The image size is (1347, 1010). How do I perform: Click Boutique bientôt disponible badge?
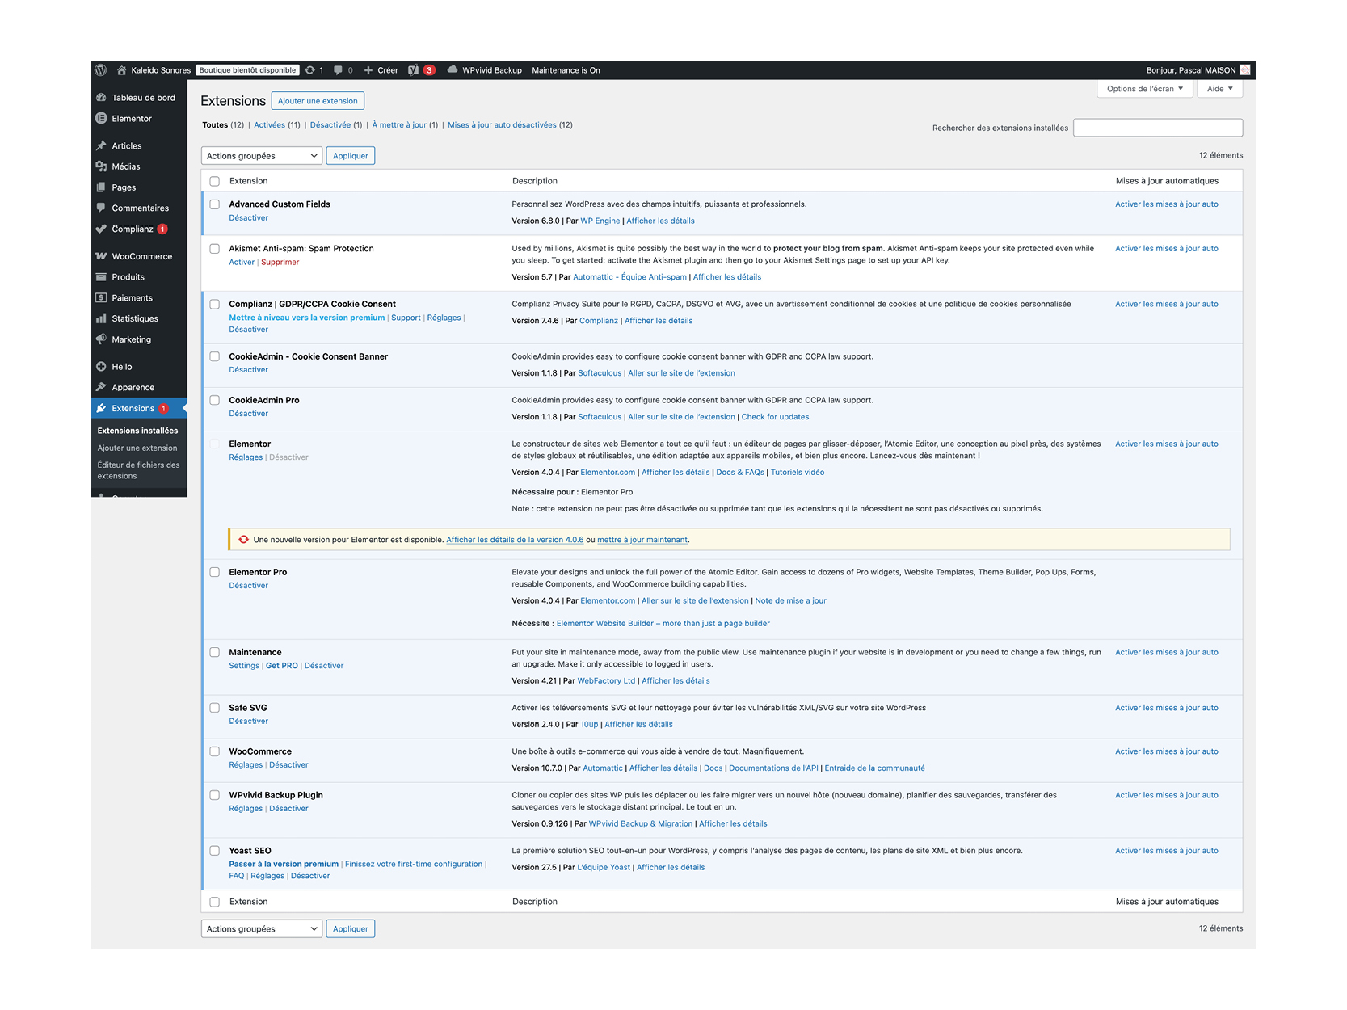point(248,70)
